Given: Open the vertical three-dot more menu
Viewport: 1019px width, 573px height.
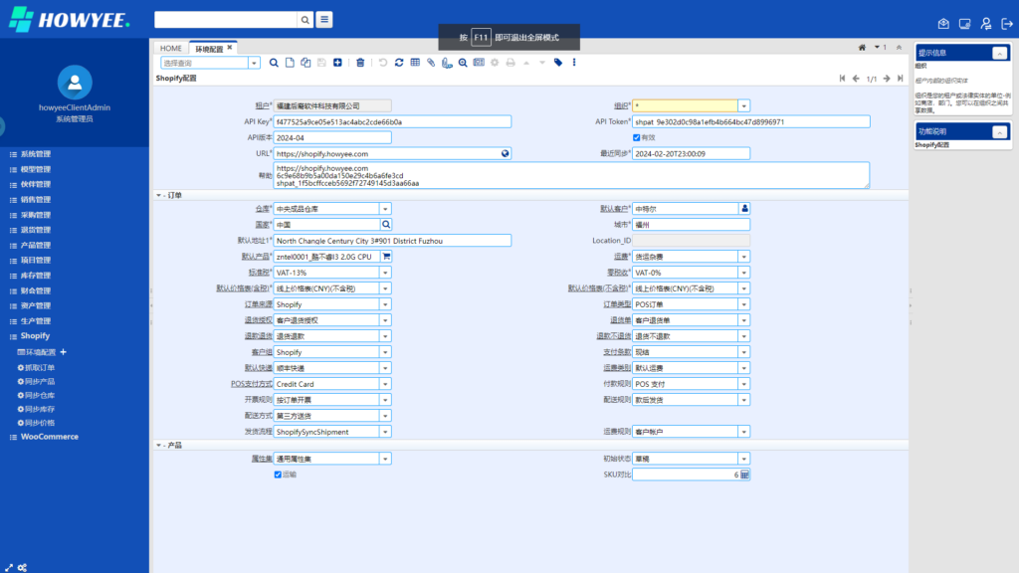Looking at the screenshot, I should click(x=574, y=63).
